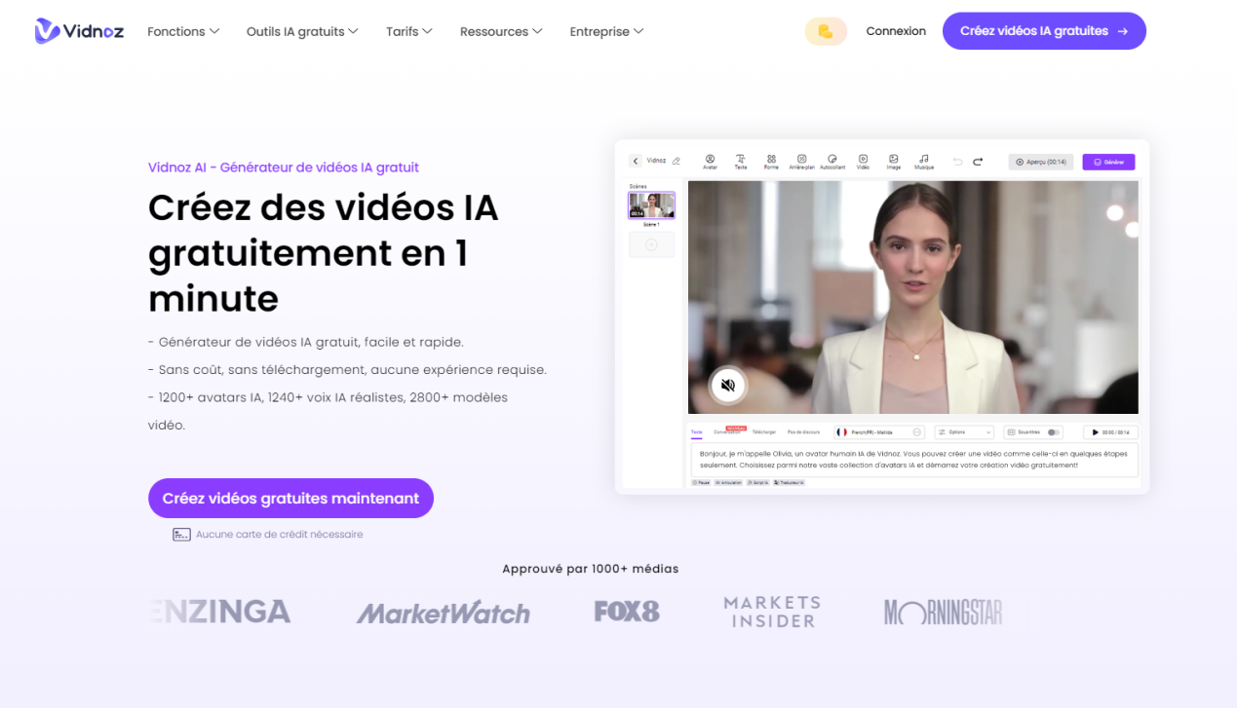Open the Options dropdown in editor
Viewport: 1237px width, 708px height.
(x=963, y=432)
